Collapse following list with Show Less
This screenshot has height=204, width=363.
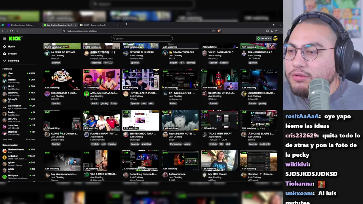coord(30,139)
